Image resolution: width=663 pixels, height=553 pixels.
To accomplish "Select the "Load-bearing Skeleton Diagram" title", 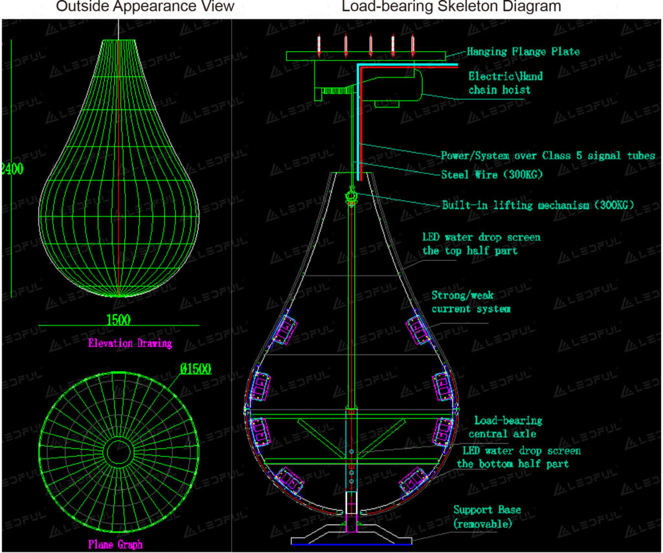I will [451, 7].
